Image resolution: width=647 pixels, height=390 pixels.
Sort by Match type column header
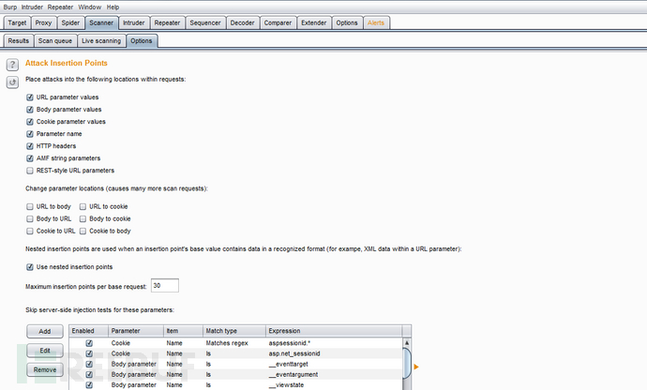tap(234, 331)
